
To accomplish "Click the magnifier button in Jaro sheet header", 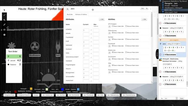I will 147,9.
